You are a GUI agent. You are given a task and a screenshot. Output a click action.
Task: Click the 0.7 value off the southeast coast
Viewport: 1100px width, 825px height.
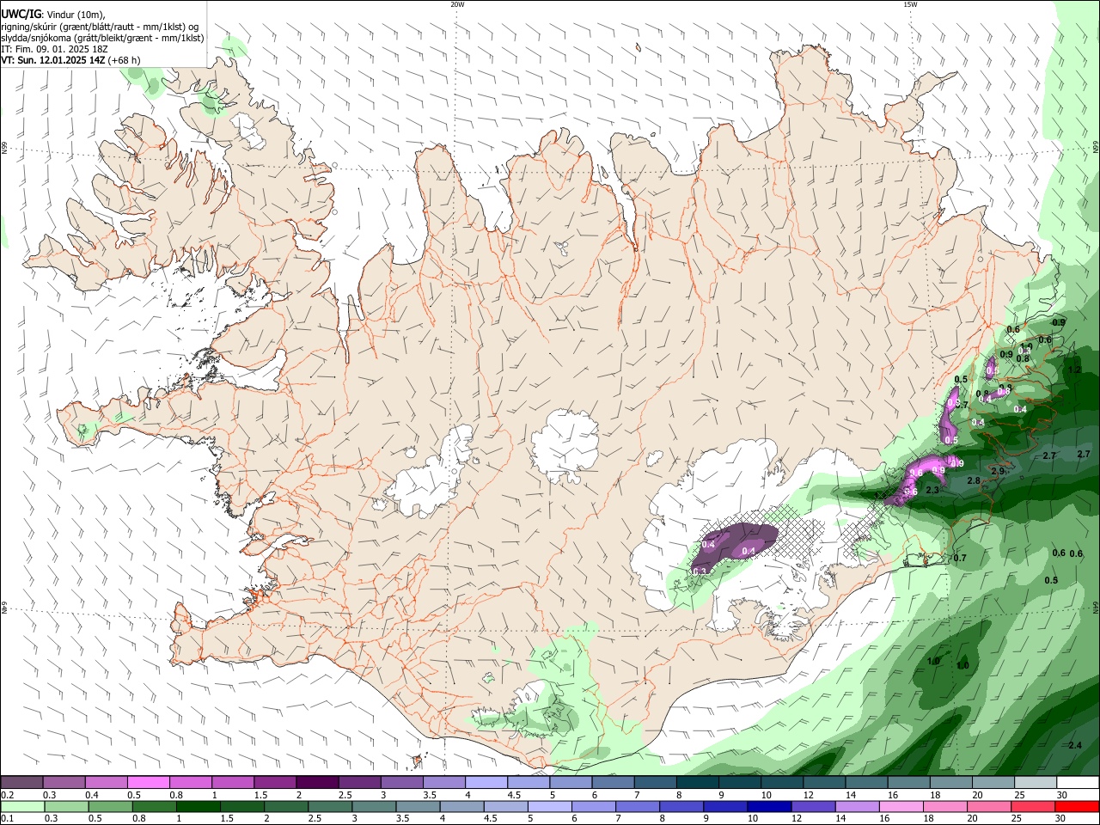(x=960, y=558)
